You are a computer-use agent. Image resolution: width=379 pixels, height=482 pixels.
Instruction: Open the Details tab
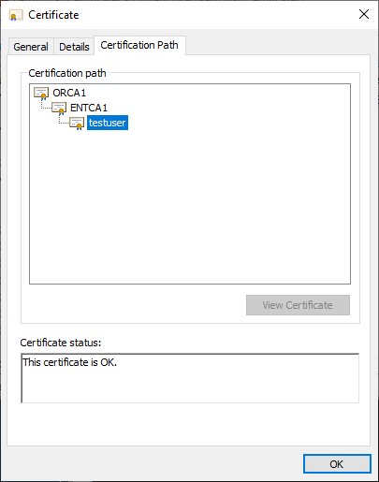(74, 47)
